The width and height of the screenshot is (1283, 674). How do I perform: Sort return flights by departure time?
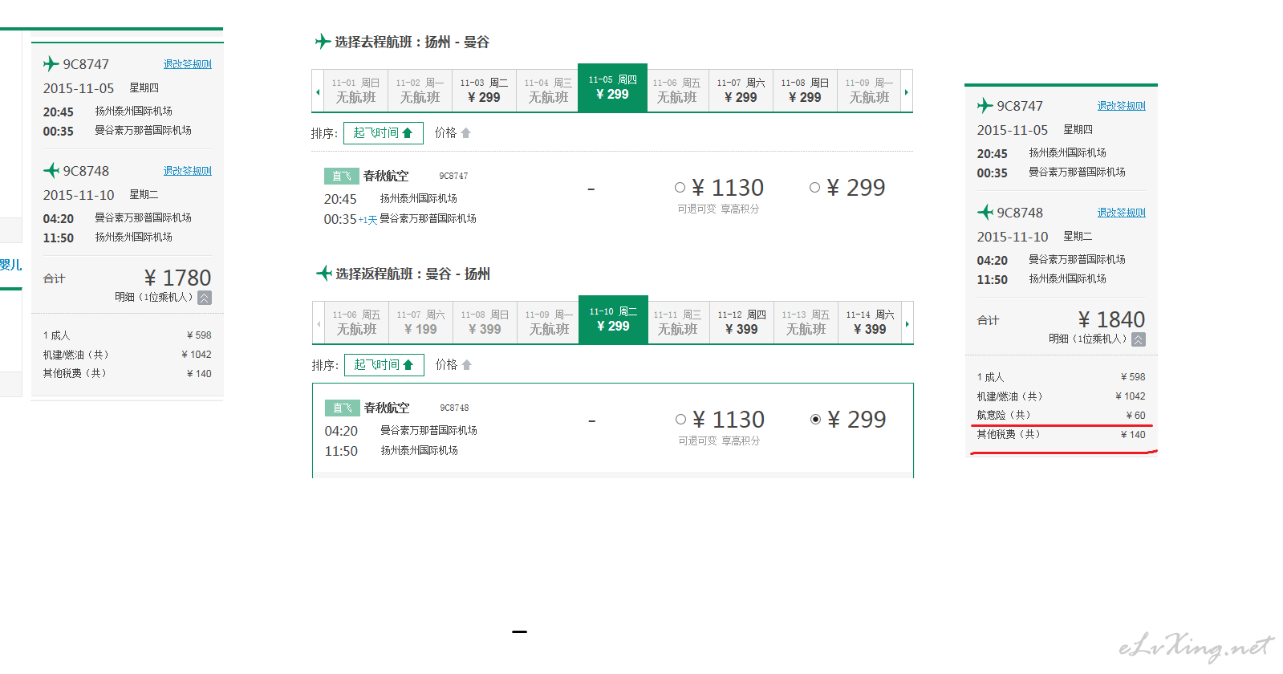tap(384, 365)
